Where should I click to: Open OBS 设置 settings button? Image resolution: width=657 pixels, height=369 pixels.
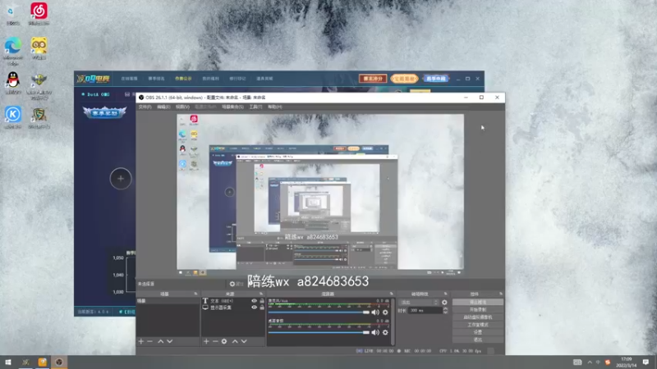pyautogui.click(x=478, y=332)
